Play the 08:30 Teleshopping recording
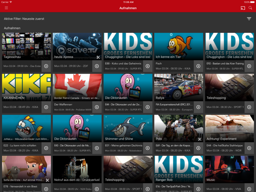This screenshot has height=192, width=256. point(249,107)
